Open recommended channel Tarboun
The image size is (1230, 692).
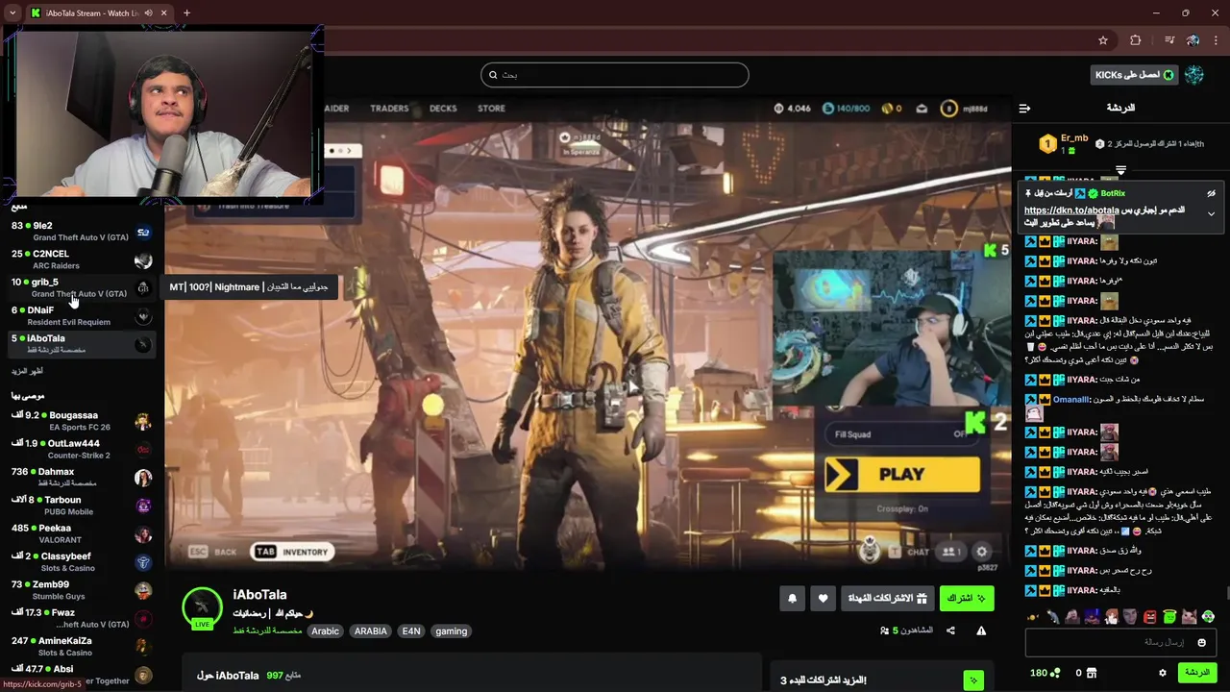[82, 506]
